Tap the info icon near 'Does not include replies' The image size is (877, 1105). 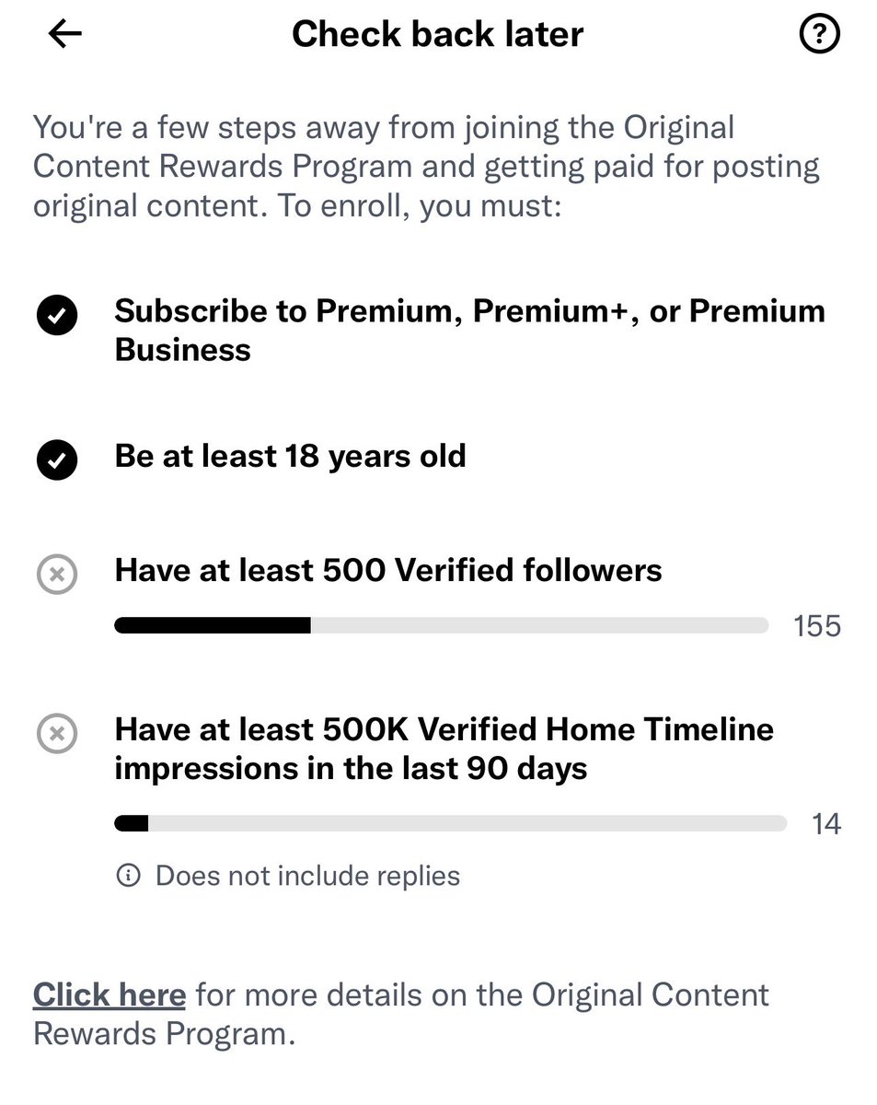[x=129, y=875]
